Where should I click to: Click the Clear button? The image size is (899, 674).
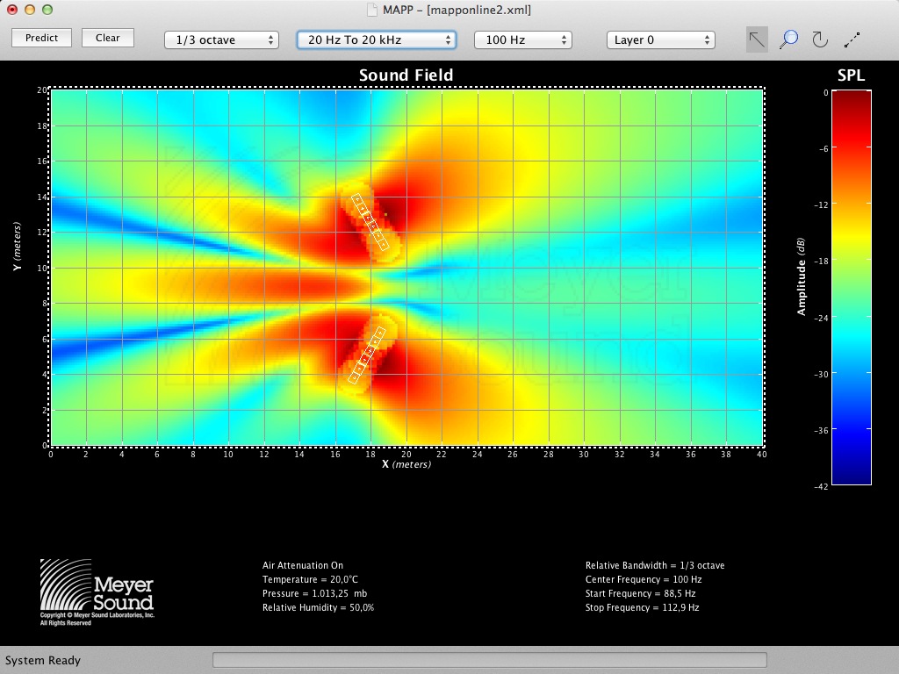(x=108, y=38)
